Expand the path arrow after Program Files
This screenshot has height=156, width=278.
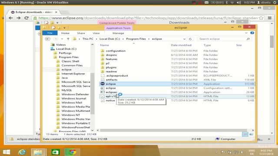149,39
